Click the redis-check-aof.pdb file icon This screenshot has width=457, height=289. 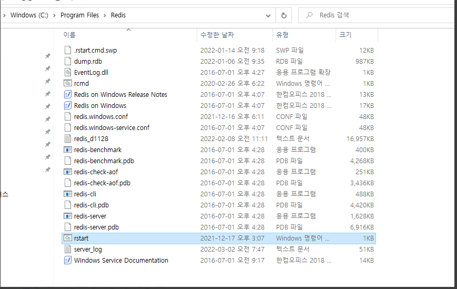coord(68,183)
